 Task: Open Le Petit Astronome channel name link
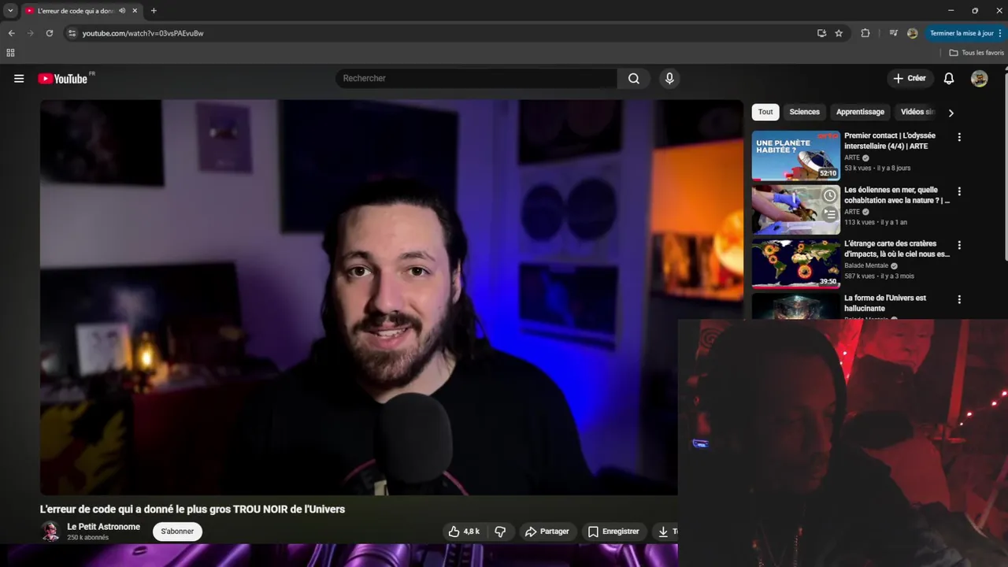pos(104,527)
